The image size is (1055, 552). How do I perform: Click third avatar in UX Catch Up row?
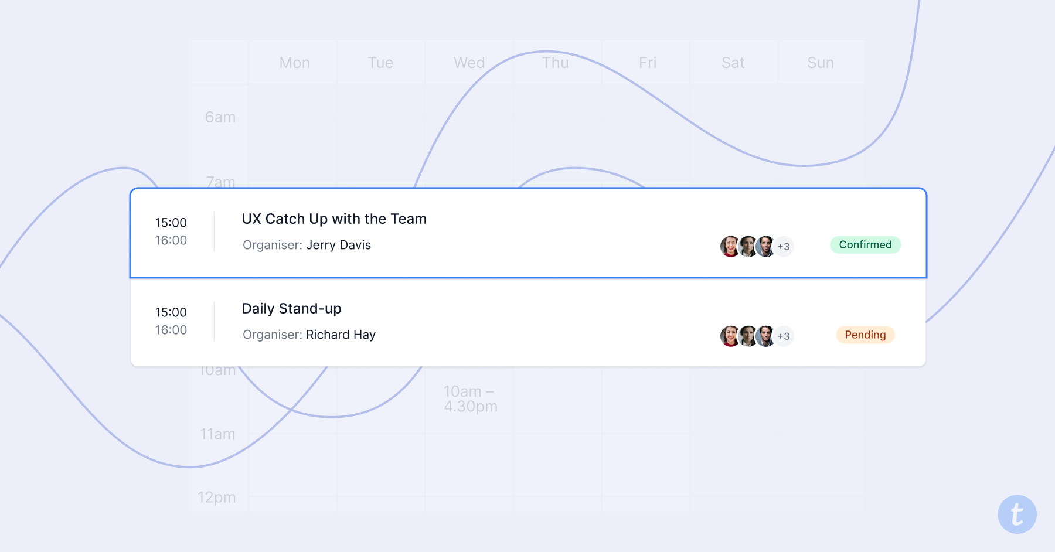[x=765, y=247]
